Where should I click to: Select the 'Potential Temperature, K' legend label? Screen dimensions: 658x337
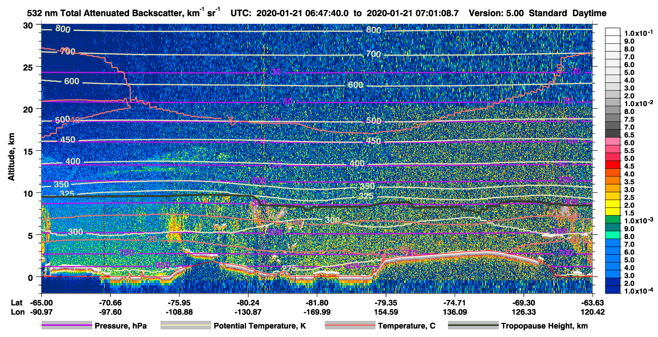click(x=260, y=326)
